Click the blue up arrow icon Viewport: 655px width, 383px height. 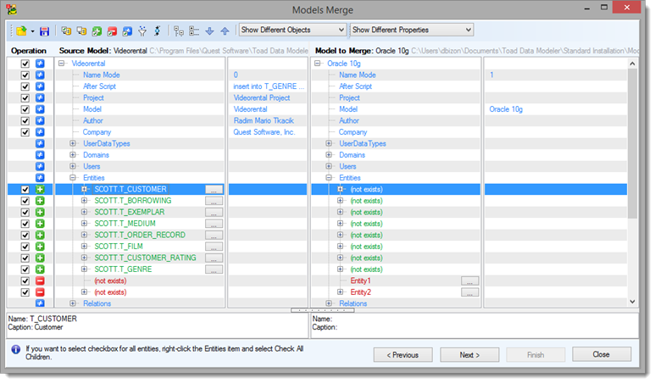tap(225, 31)
